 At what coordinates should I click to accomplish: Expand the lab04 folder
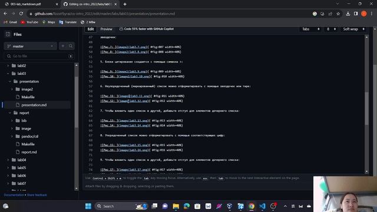click(8, 160)
